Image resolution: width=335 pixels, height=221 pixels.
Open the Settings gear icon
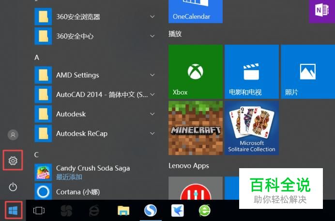(13, 160)
